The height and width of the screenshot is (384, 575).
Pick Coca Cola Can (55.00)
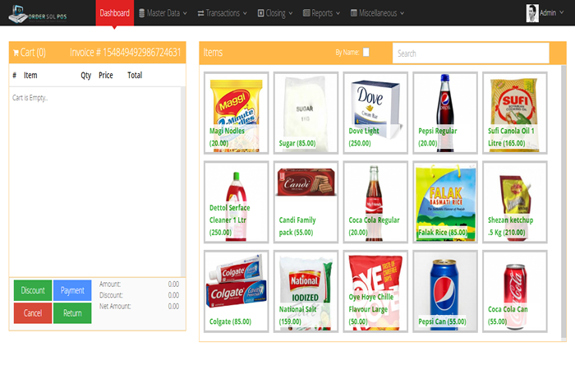point(515,291)
